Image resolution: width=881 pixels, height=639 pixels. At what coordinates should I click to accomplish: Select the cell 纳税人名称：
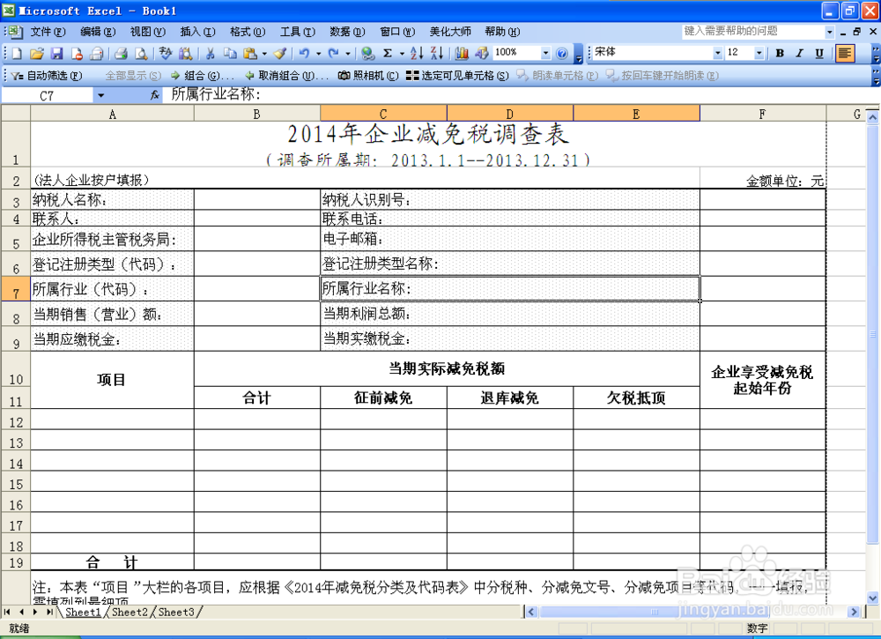pos(113,199)
